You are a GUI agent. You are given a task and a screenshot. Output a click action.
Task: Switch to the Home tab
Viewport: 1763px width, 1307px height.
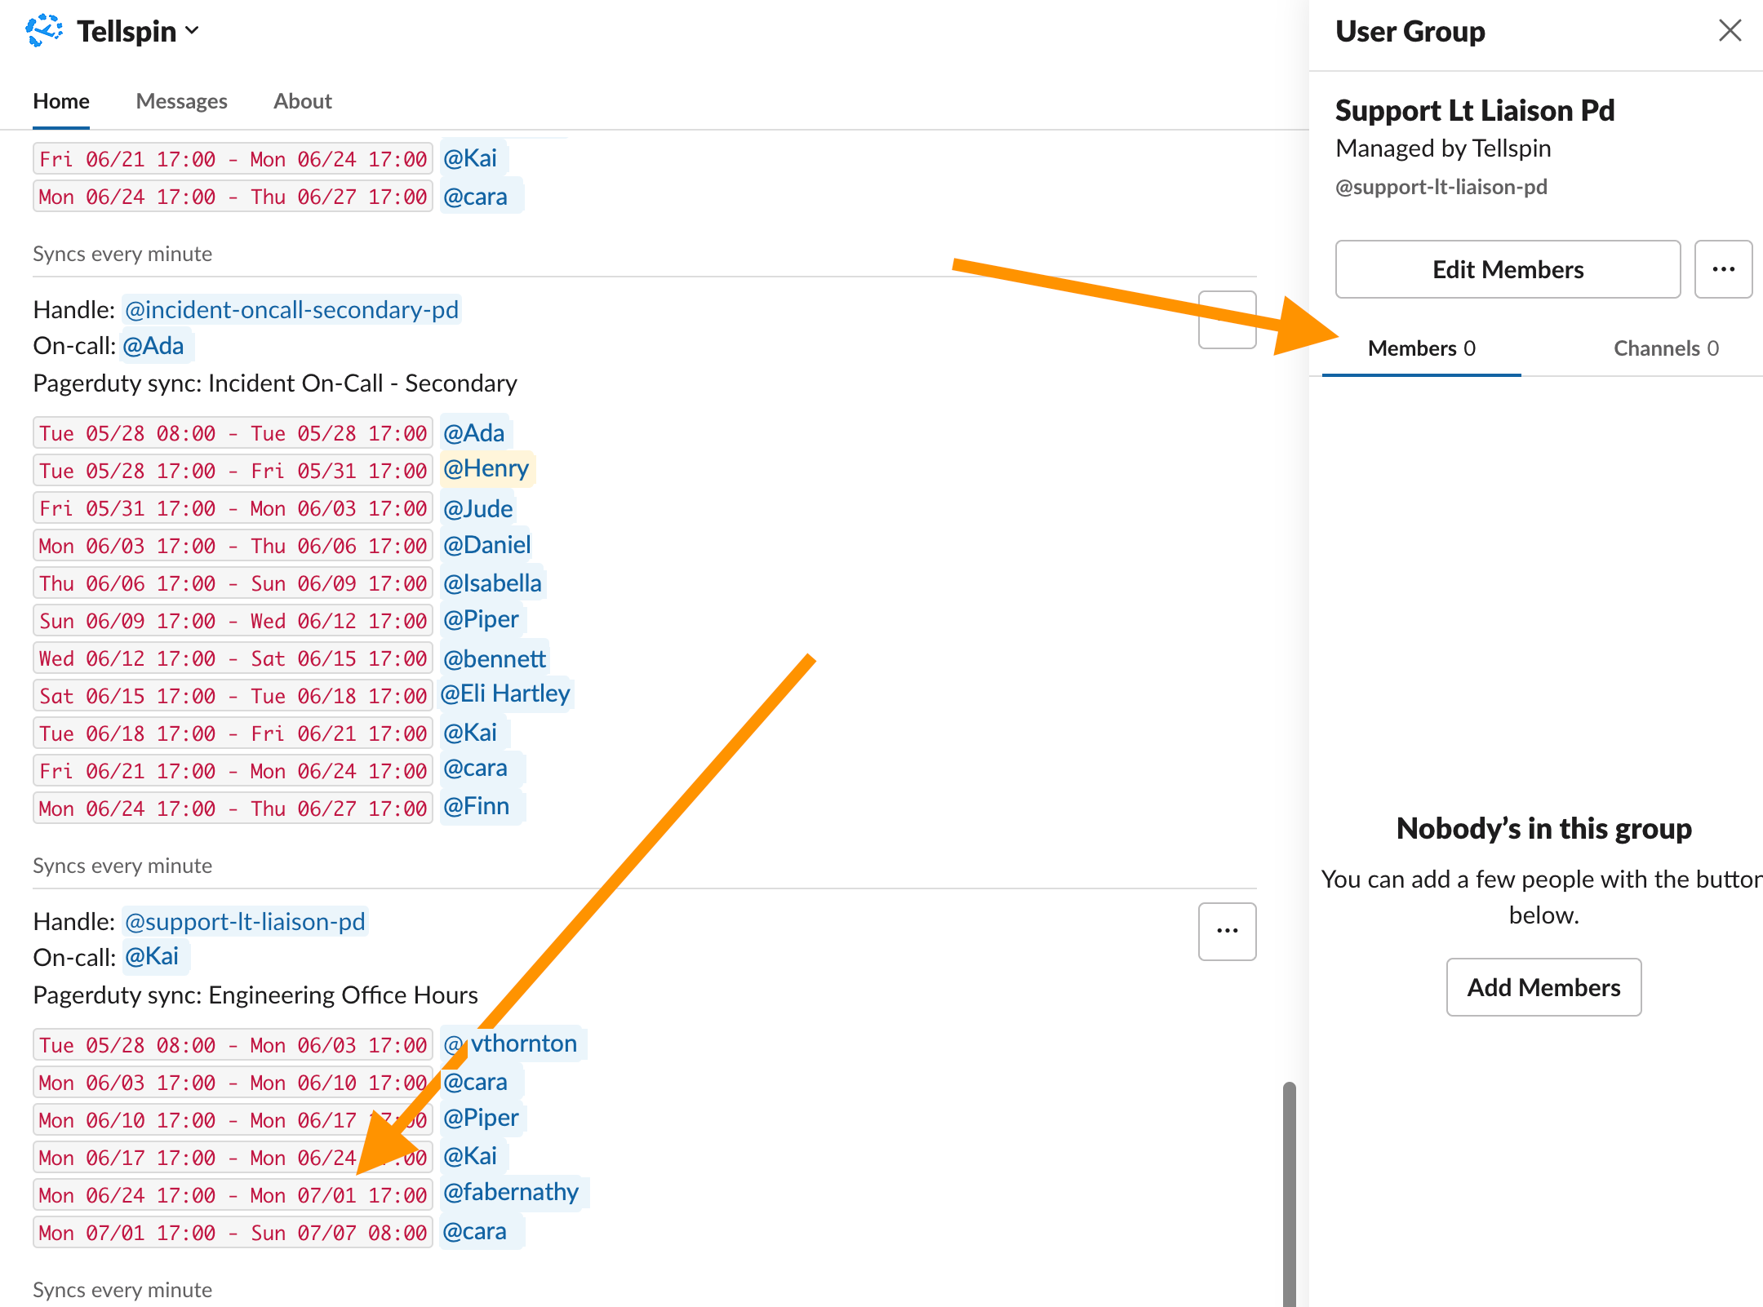[61, 101]
